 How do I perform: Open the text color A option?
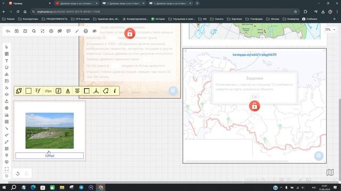click(x=68, y=91)
